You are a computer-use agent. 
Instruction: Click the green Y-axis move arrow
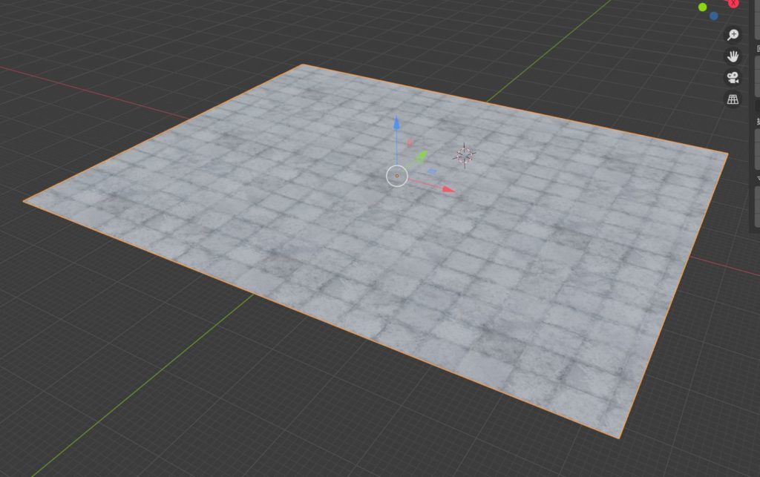pos(422,156)
